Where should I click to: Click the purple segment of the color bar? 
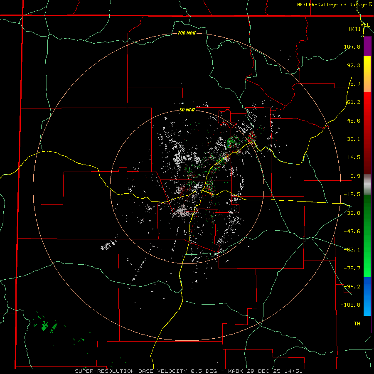[367, 47]
